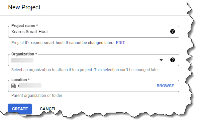Click the xeams-smart-host Project ID text
The width and height of the screenshot is (201, 125).
coord(47,43)
